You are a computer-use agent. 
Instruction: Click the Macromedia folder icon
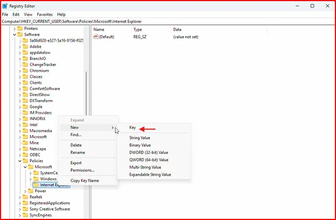26,131
